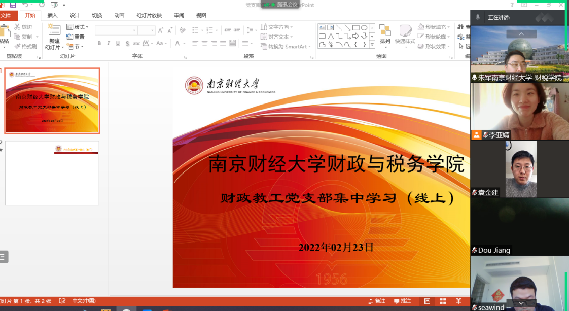The image size is (569, 311).
Task: Select the second slide thumbnail
Action: coord(52,173)
